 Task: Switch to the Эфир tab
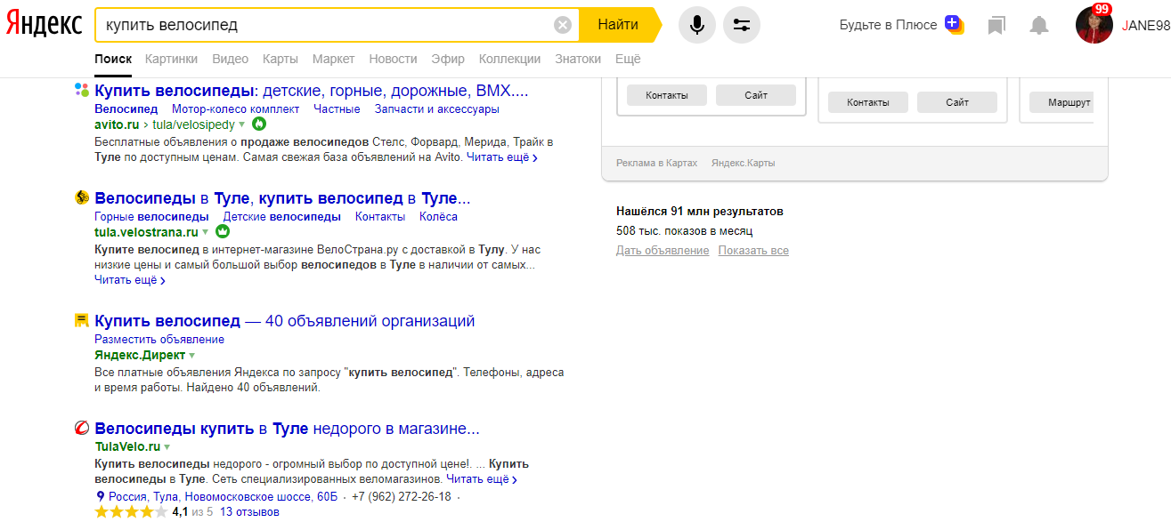(x=448, y=59)
